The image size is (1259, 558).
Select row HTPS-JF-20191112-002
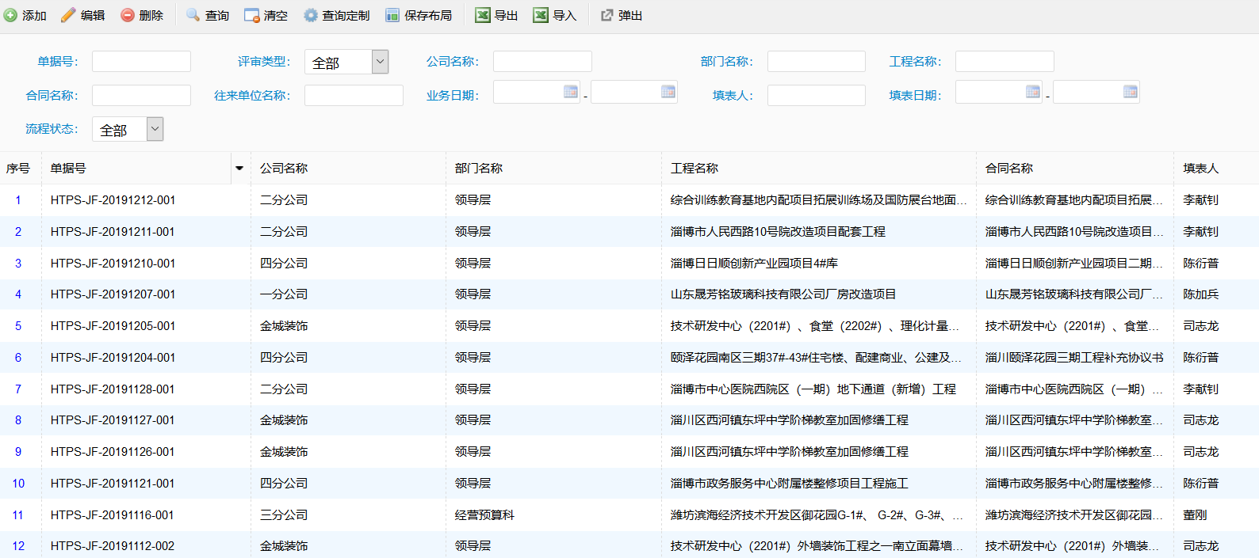coord(629,545)
